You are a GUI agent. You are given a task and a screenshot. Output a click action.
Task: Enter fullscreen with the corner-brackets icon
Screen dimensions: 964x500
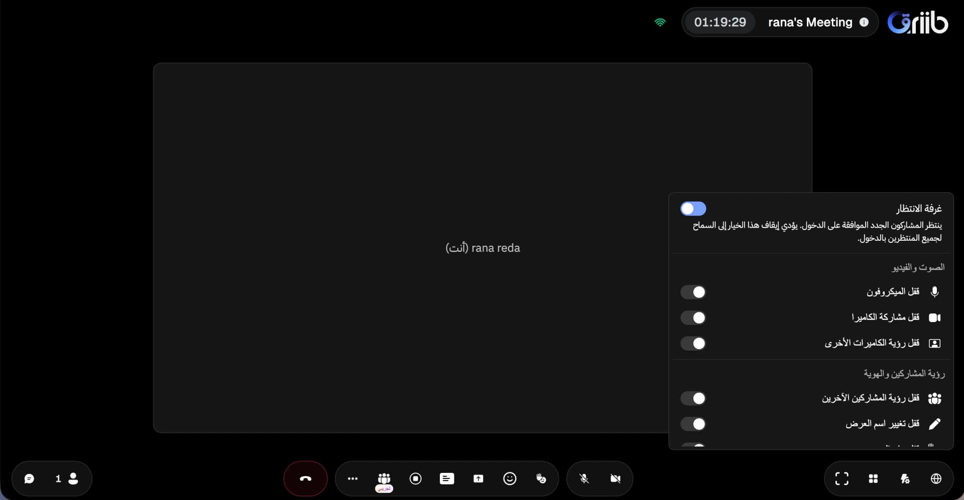(842, 478)
